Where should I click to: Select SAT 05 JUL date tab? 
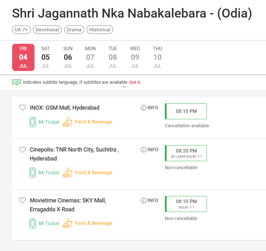tap(45, 57)
